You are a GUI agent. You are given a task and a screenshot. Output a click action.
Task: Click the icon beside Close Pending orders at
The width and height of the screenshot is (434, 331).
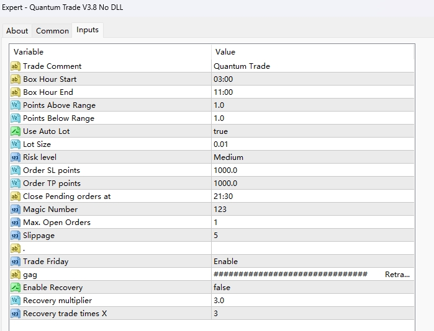pyautogui.click(x=16, y=196)
